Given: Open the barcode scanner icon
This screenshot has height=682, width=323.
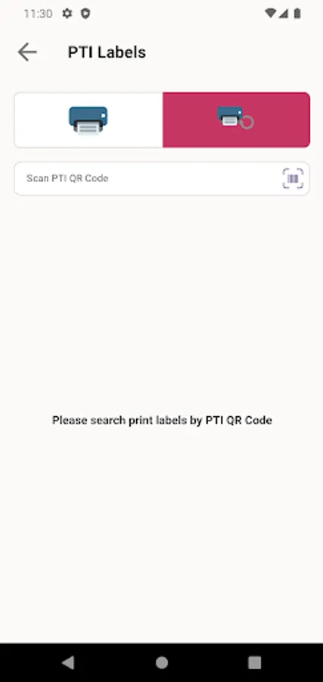Looking at the screenshot, I should [293, 178].
